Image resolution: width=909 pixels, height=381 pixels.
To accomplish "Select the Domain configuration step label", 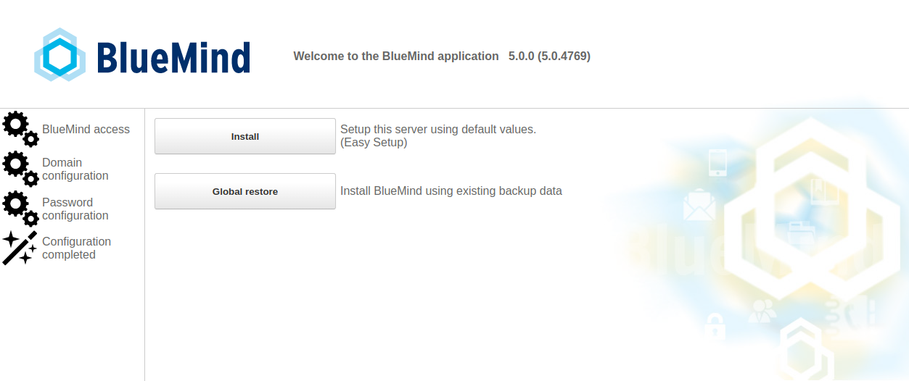I will 75,169.
